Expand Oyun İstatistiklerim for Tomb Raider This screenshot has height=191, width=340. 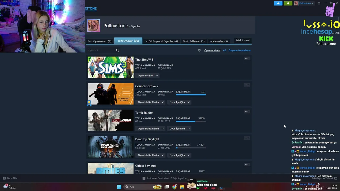(x=151, y=129)
